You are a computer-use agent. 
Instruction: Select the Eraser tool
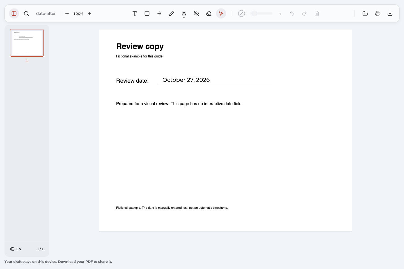[209, 13]
